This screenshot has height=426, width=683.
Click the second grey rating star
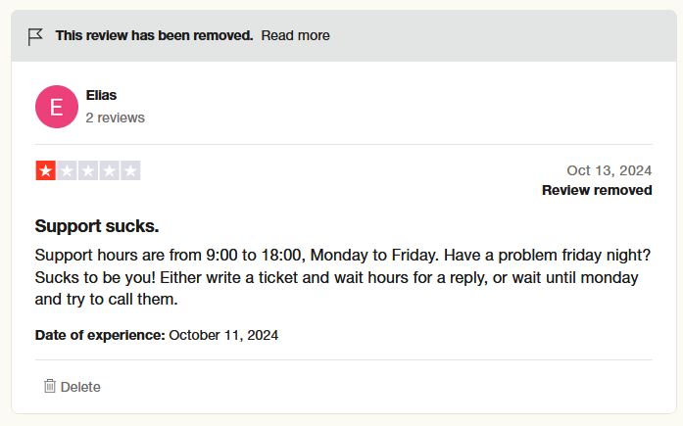(67, 170)
